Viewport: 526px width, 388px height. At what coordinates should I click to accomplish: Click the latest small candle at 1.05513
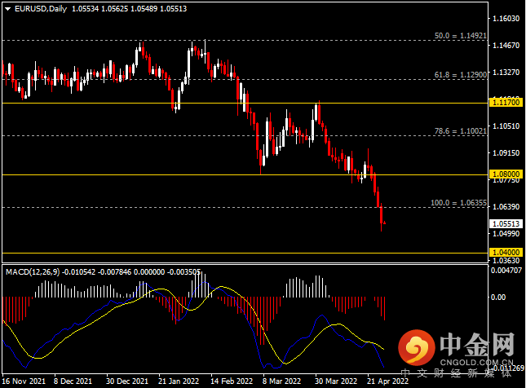(x=384, y=223)
